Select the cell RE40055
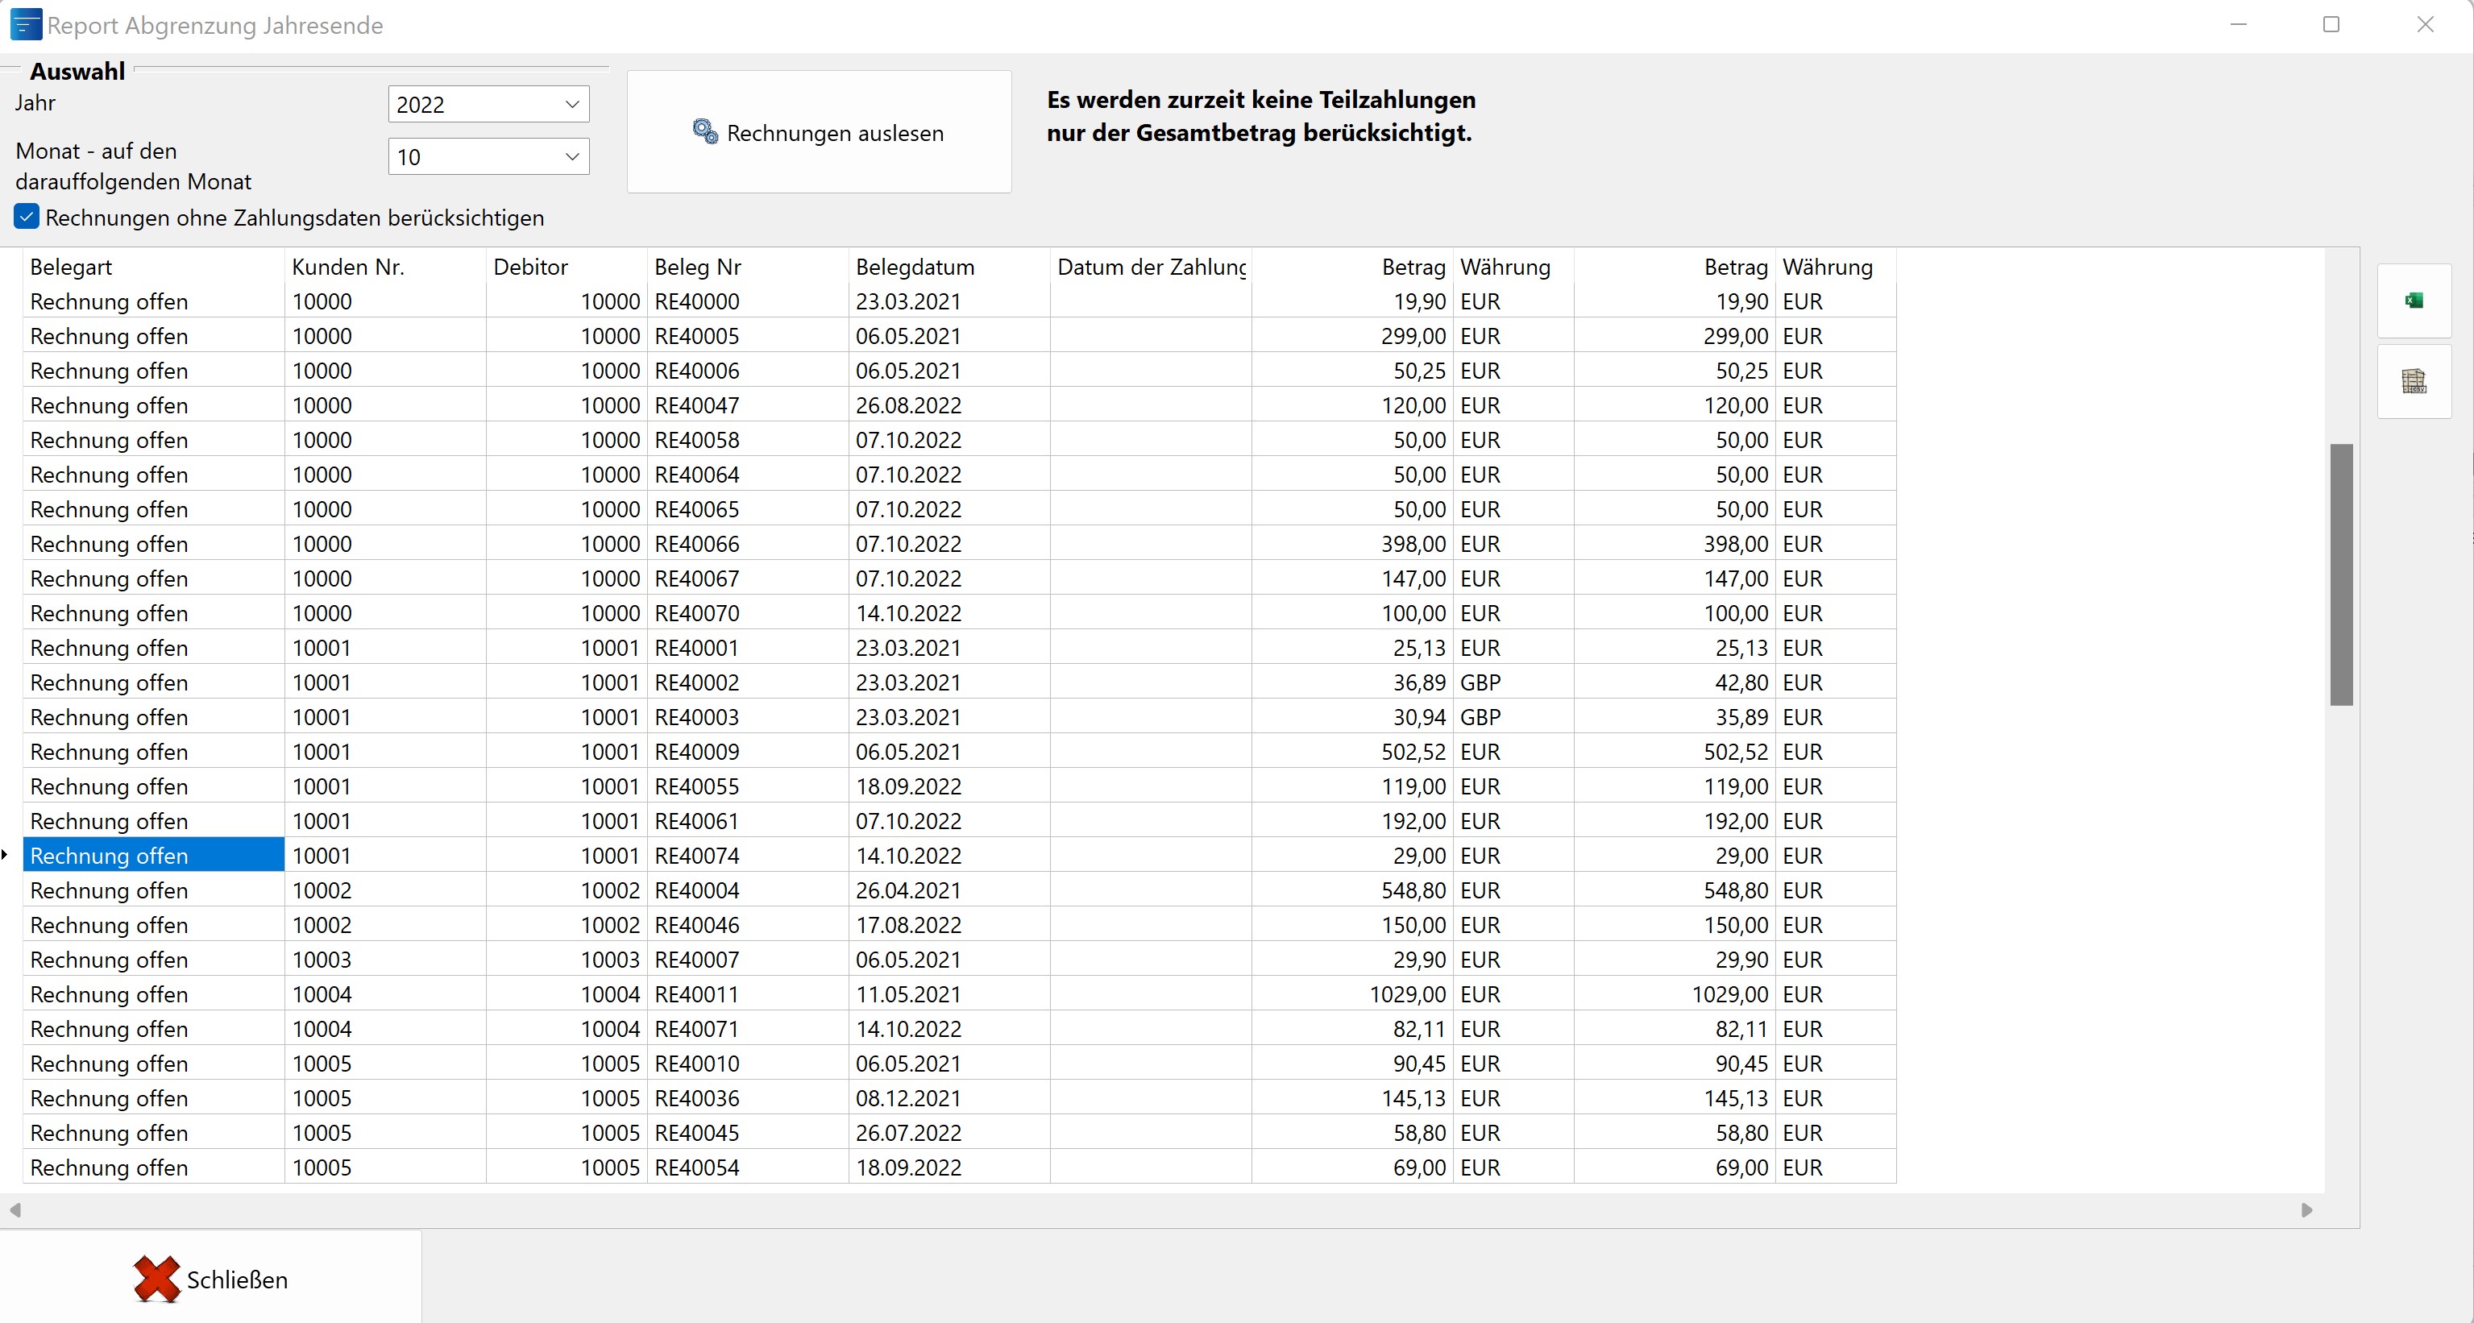Screen dimensions: 2474x1323 coord(748,786)
